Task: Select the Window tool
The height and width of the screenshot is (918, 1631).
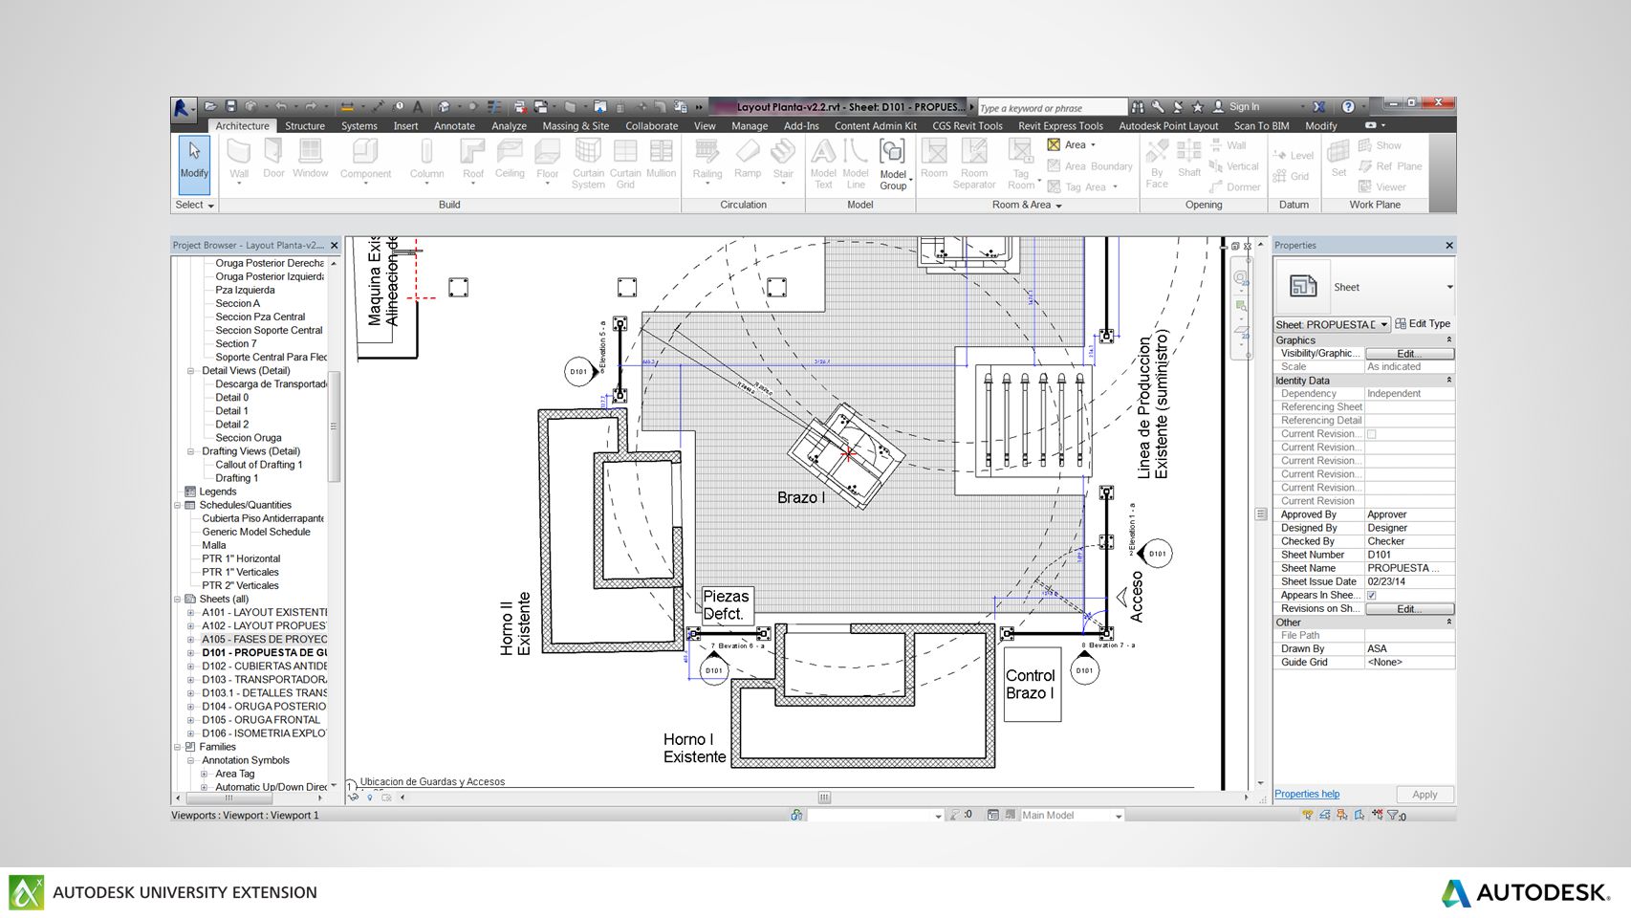Action: pos(310,158)
